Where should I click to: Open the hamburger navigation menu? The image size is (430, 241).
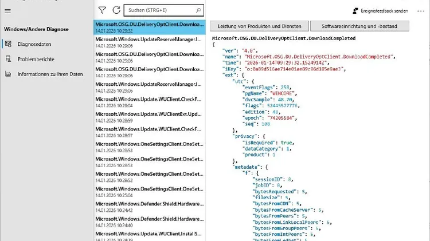click(x=7, y=10)
